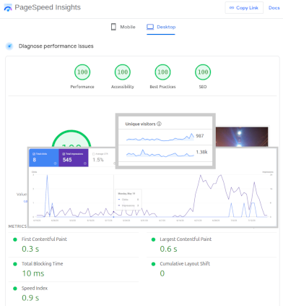This screenshot has height=306, width=283.
Task: Click the Diagnose performance issues heading
Action: [56, 46]
